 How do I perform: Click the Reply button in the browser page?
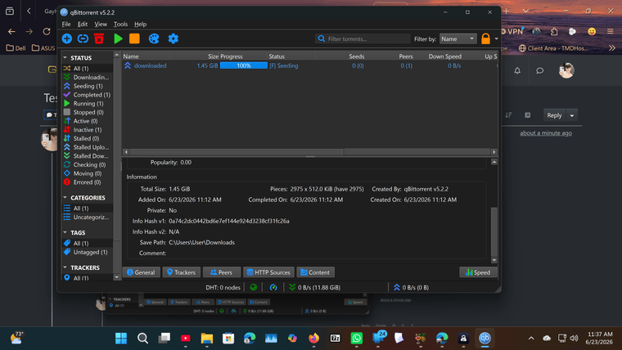pyautogui.click(x=554, y=115)
